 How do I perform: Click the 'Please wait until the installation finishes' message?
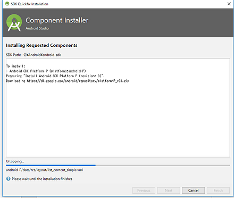(42, 179)
